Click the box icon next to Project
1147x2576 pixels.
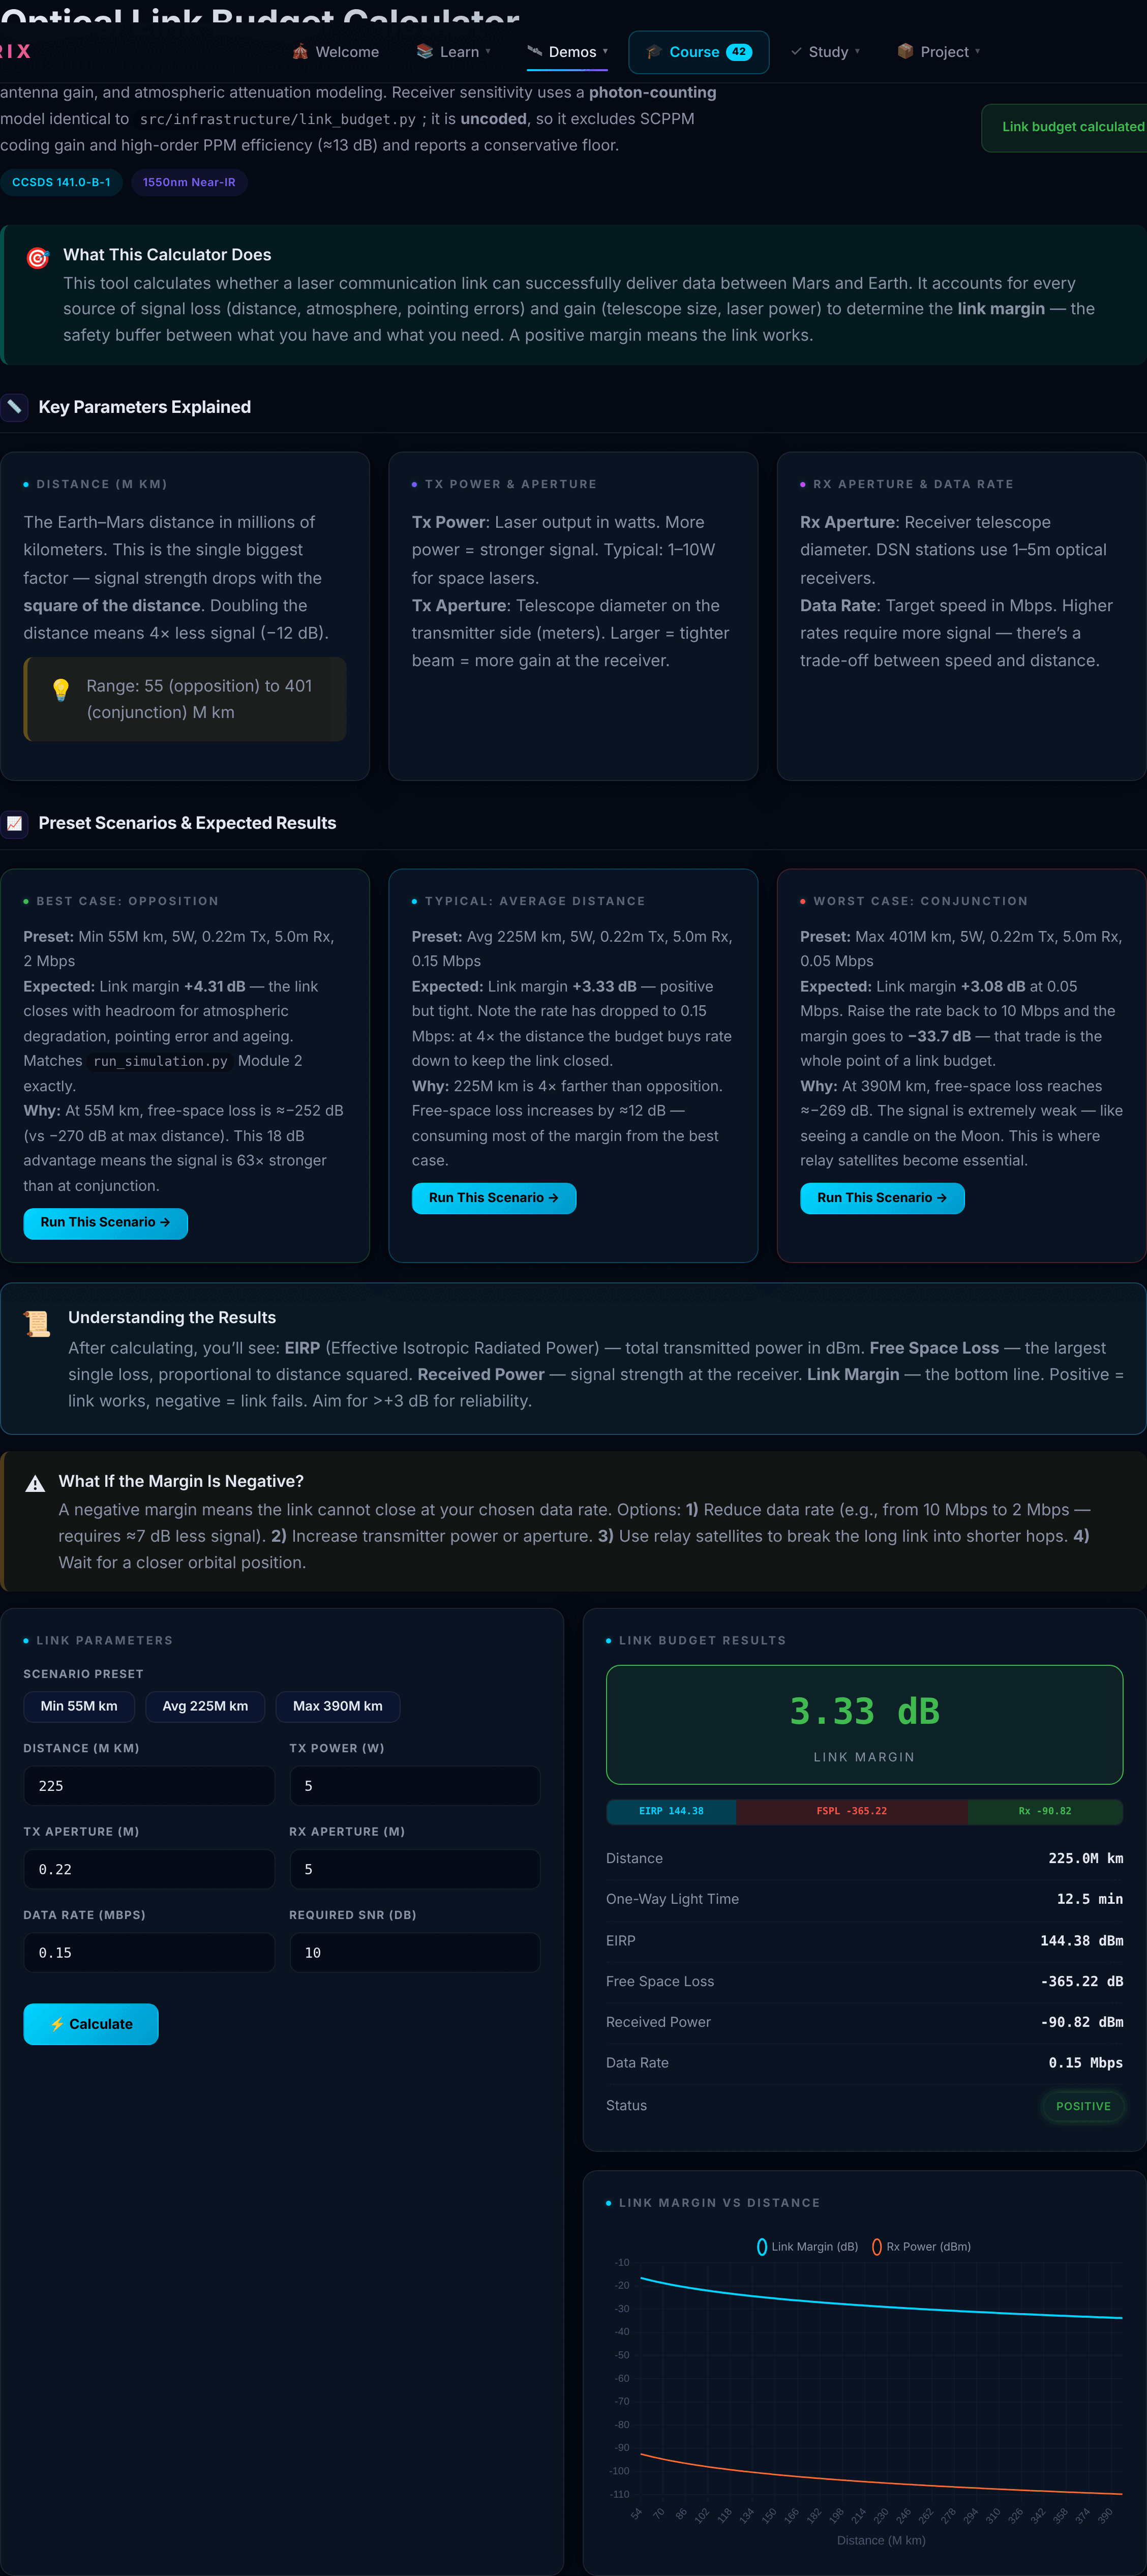[x=905, y=51]
